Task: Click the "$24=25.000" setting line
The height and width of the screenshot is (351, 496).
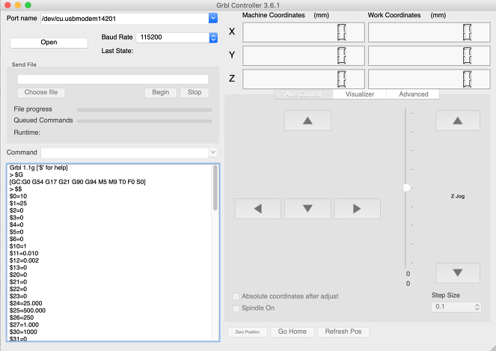Action: pyautogui.click(x=25, y=304)
